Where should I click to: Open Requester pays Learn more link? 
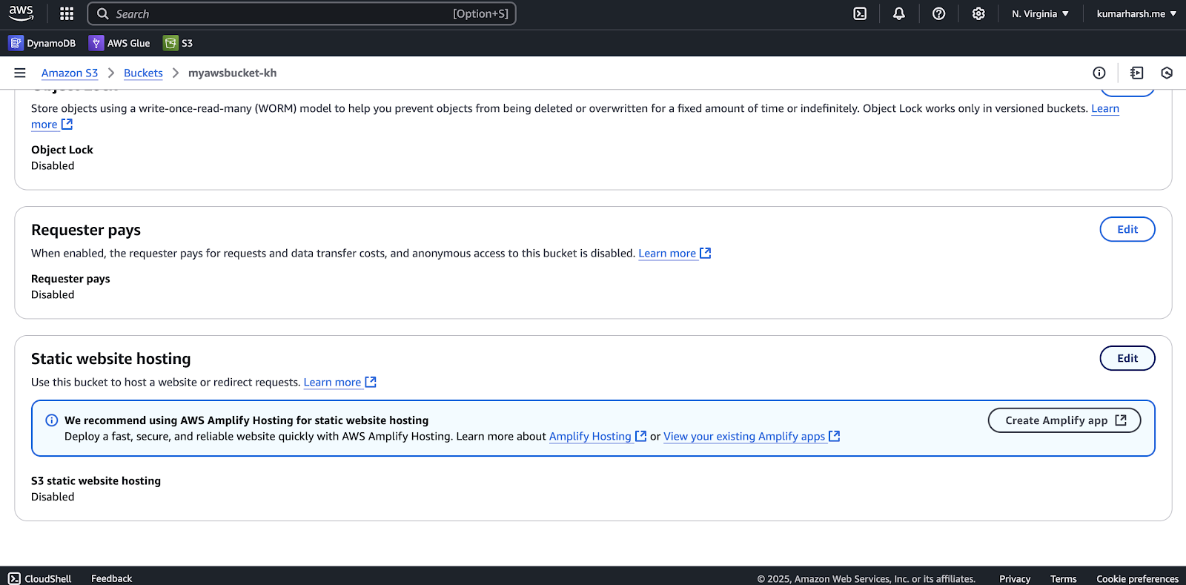point(675,254)
